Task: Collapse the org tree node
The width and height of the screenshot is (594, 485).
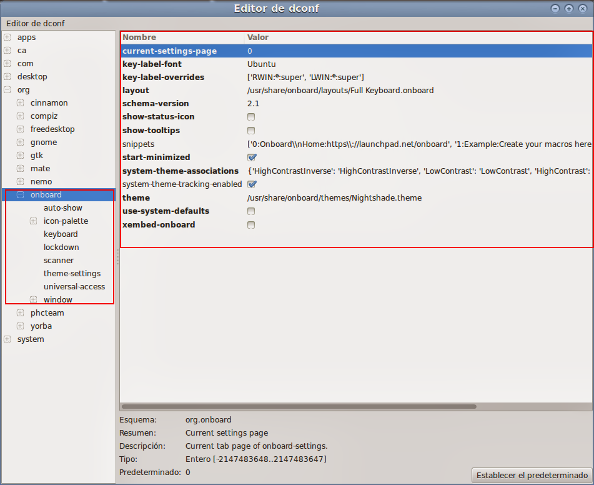Action: coord(7,90)
